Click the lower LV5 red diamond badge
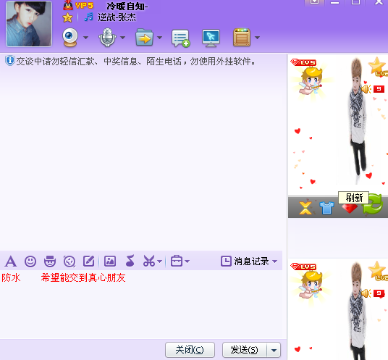The image size is (388, 360). 303,267
